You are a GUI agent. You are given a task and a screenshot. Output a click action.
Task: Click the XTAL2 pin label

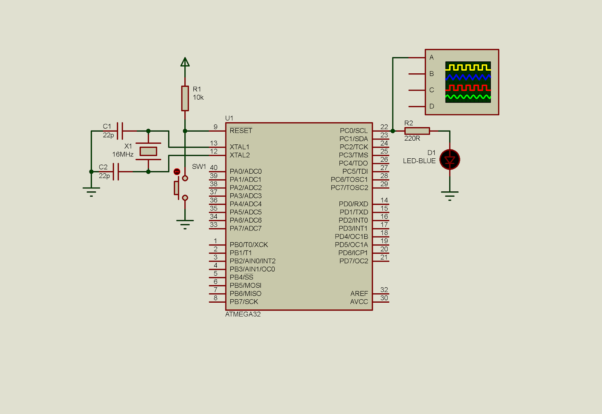[240, 155]
